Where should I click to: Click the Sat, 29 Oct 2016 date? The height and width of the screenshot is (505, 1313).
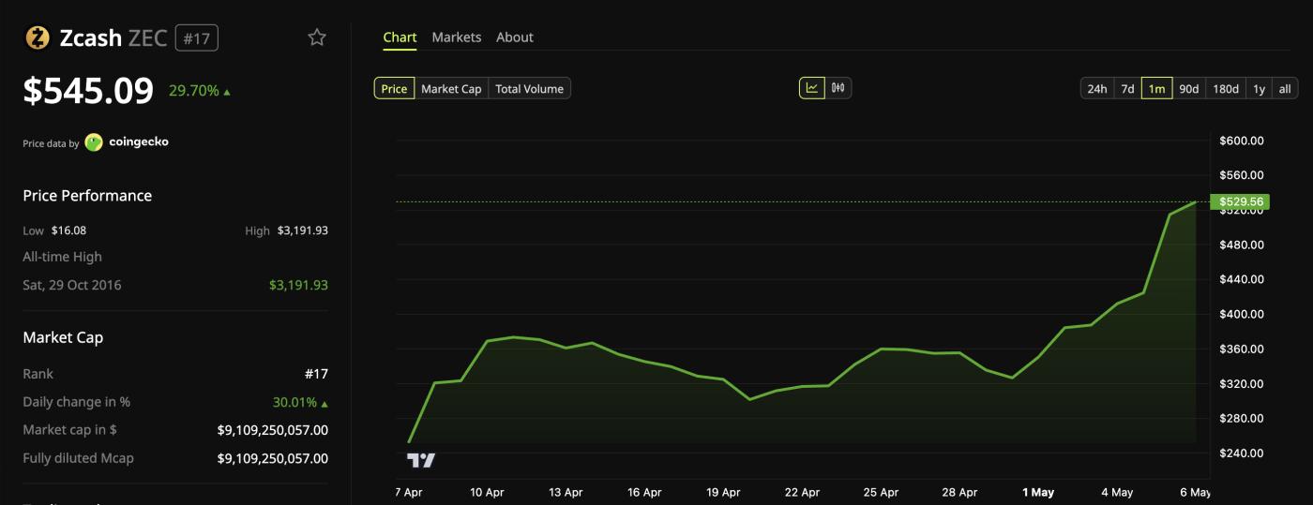(x=72, y=285)
